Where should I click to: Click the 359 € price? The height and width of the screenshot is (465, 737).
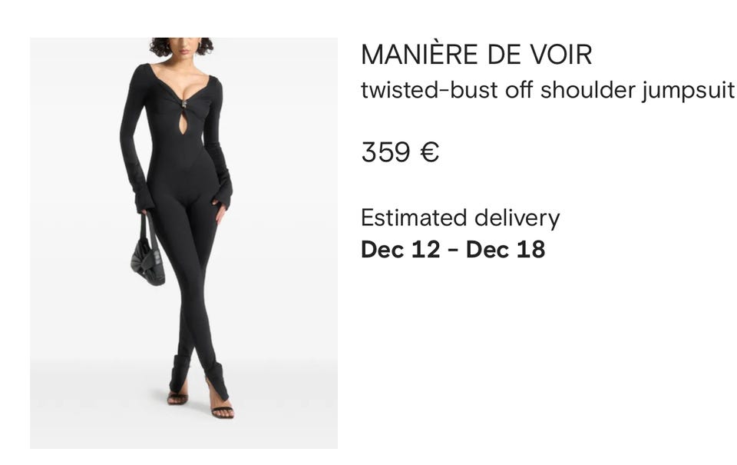click(x=400, y=152)
